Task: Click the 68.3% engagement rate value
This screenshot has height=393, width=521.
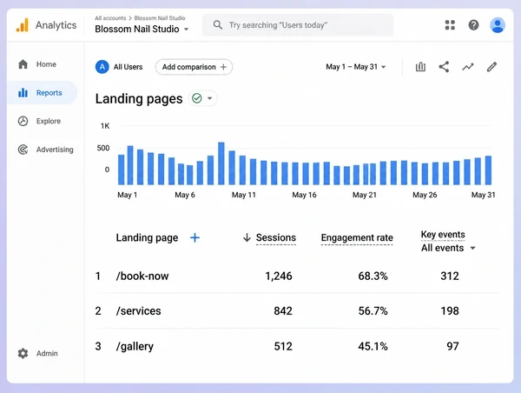Action: click(x=373, y=276)
